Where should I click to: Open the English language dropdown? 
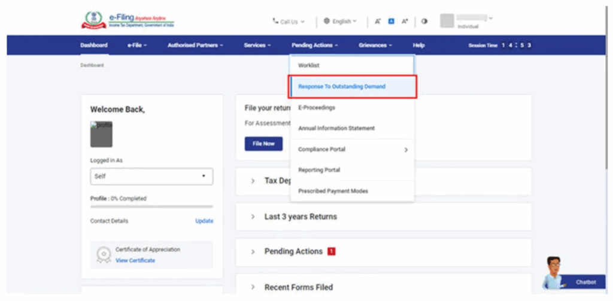[339, 22]
